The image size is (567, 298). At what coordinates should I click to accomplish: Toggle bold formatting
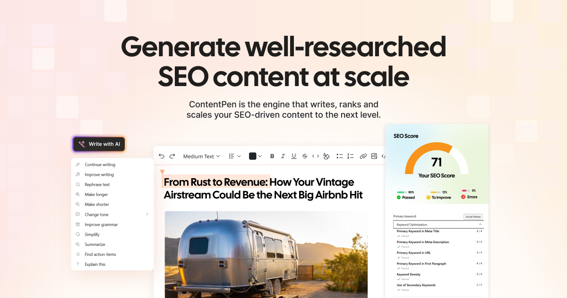[272, 156]
